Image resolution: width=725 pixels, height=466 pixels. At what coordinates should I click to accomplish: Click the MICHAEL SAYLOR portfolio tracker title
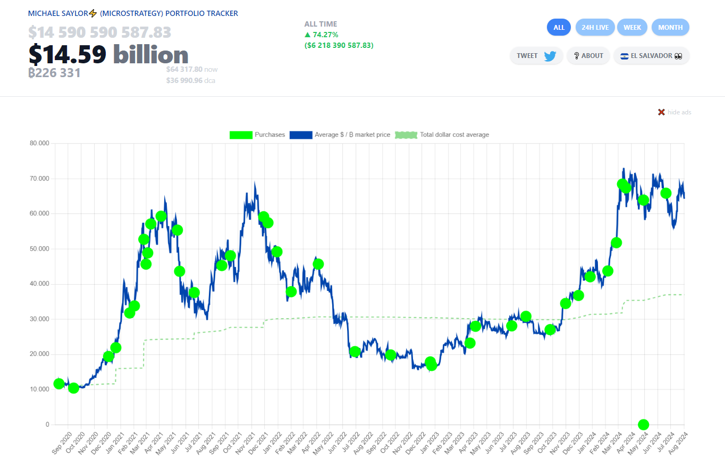[133, 13]
